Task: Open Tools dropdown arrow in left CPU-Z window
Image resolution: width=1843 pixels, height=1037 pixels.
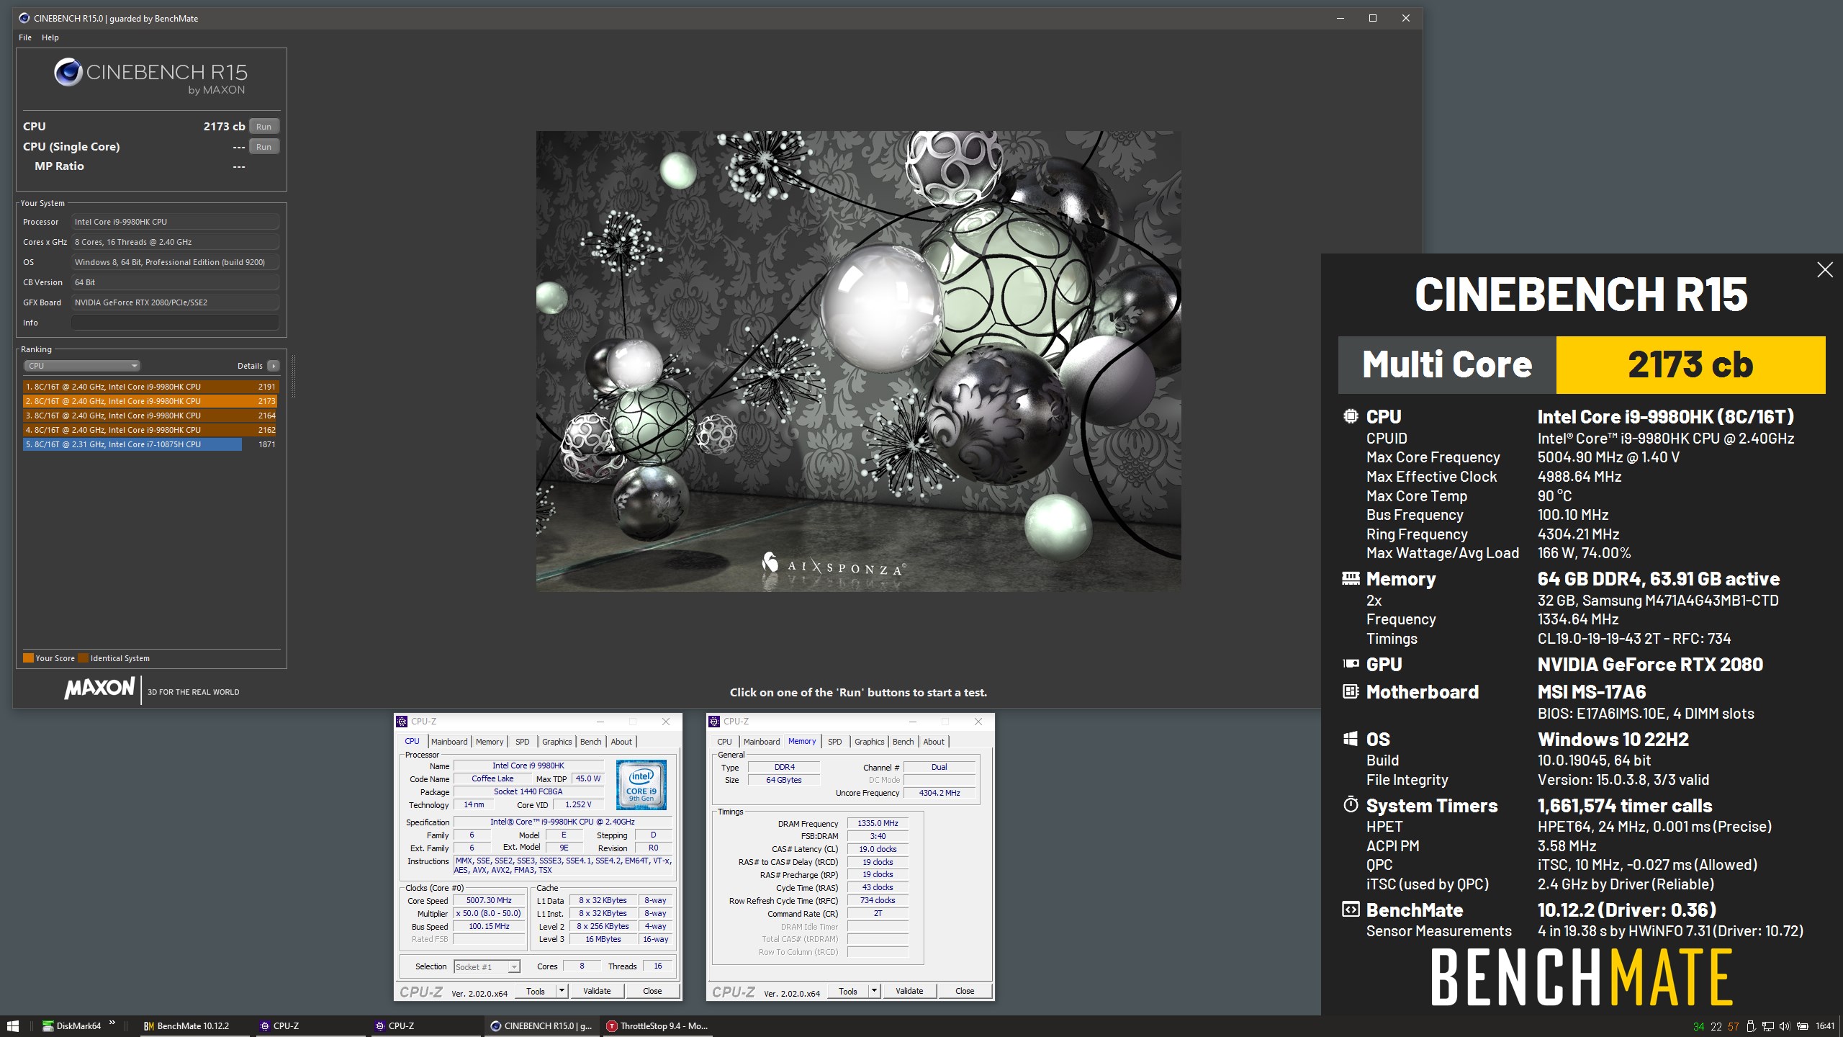Action: point(562,992)
